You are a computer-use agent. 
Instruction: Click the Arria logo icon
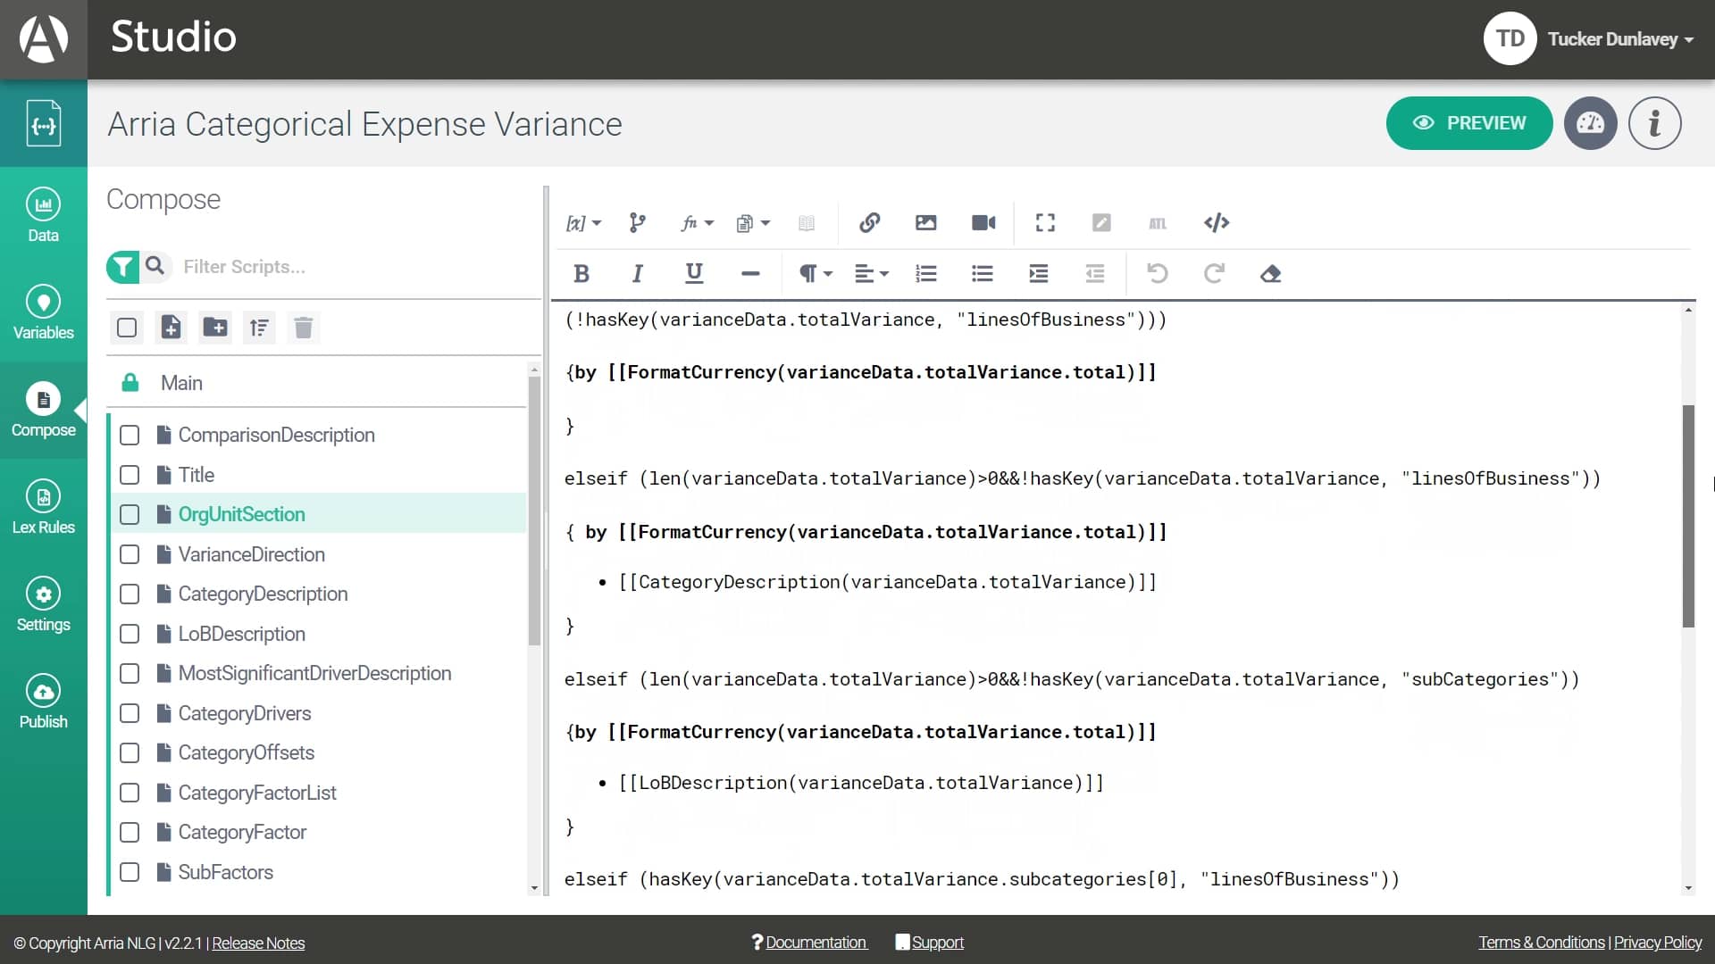[x=43, y=39]
